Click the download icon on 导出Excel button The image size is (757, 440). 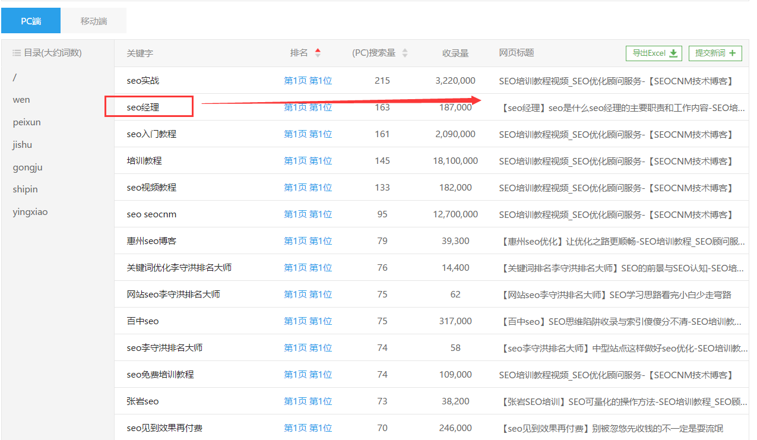point(673,53)
